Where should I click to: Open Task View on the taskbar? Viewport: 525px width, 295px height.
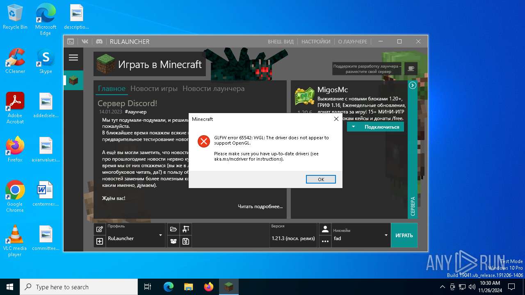point(148,287)
